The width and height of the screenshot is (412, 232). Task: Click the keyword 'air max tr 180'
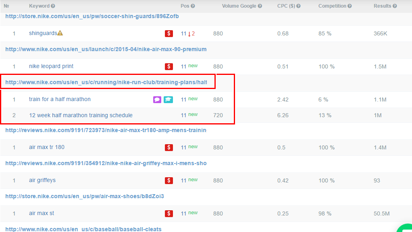click(47, 147)
